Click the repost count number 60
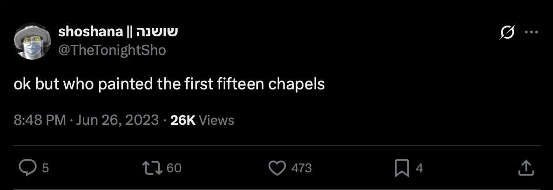Screen dimensions: 553x190 [174, 168]
